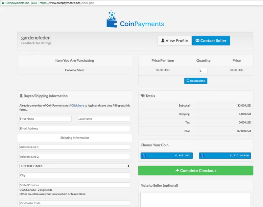Focus the Email Address field

(x=75, y=128)
